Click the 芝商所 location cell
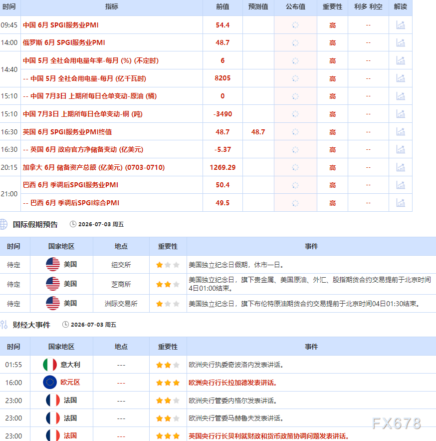 (121, 284)
